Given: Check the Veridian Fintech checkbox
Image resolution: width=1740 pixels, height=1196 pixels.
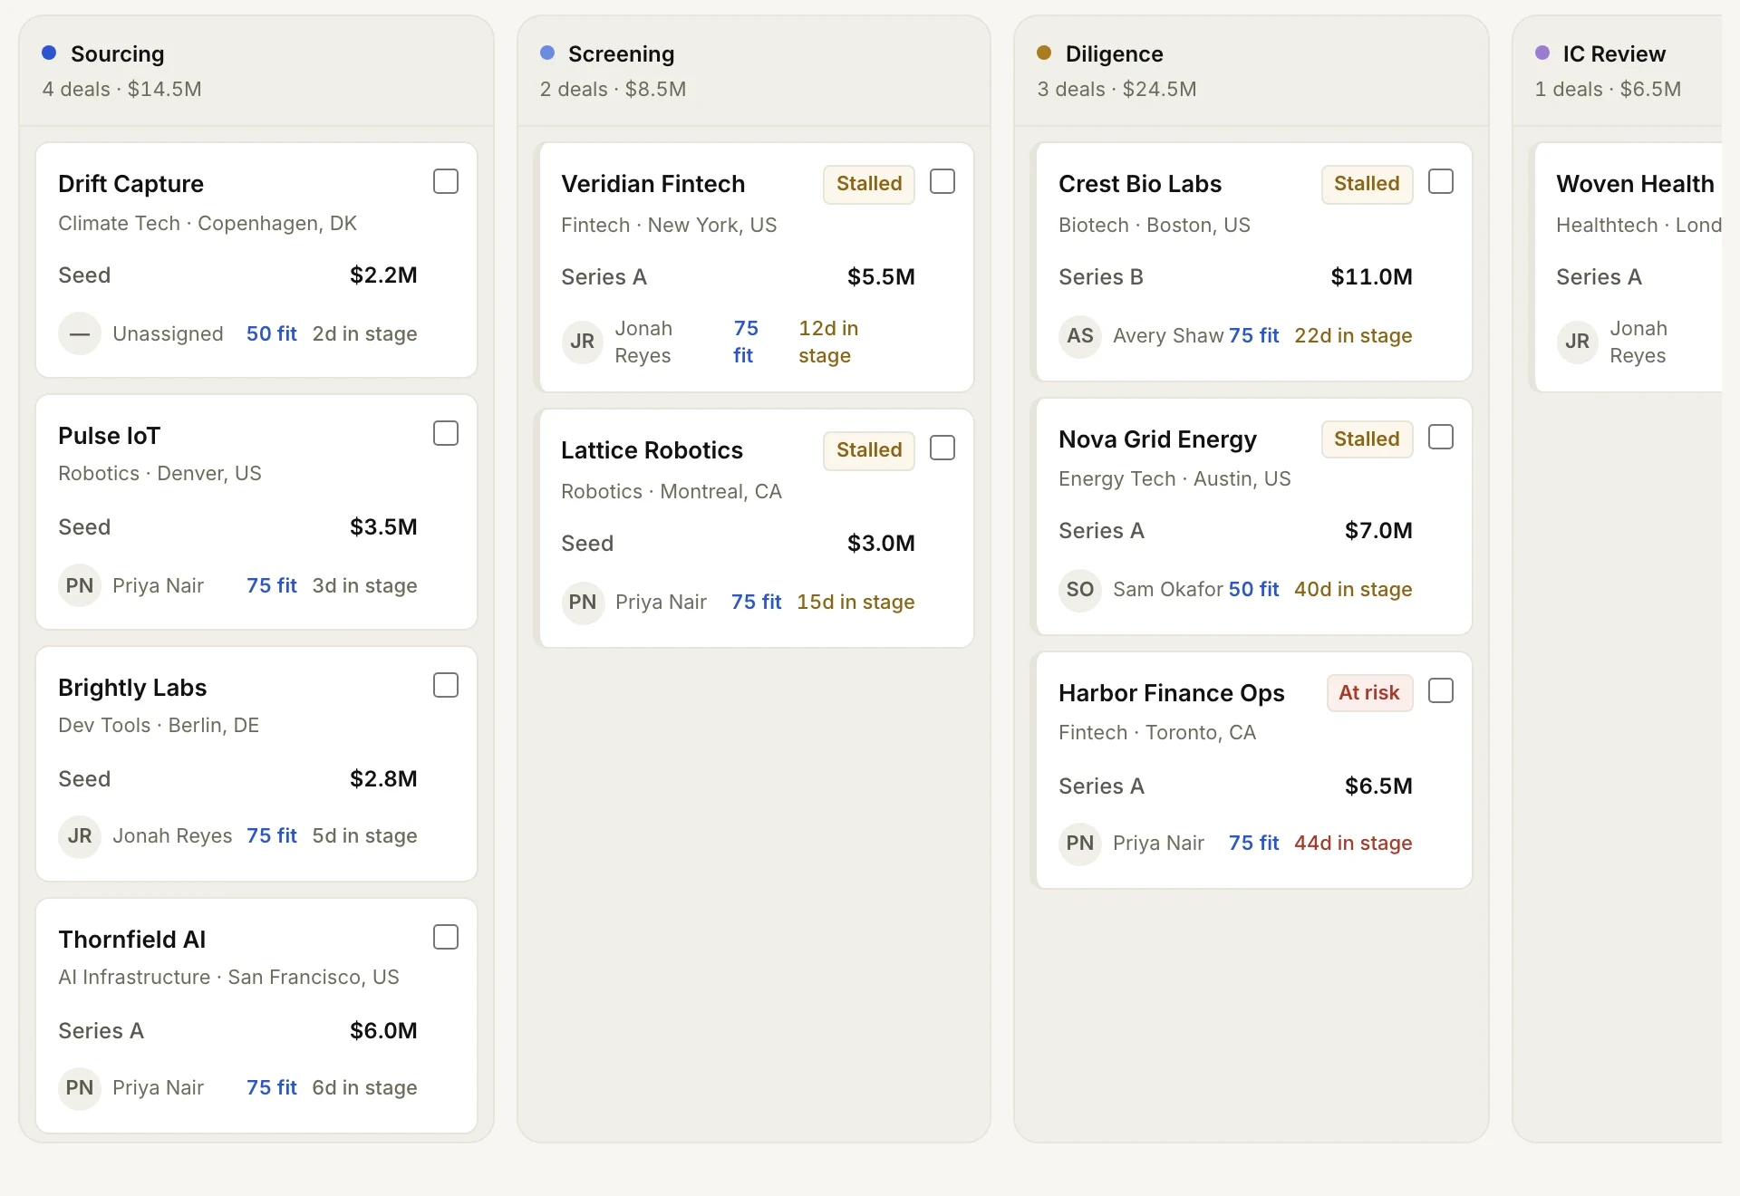Looking at the screenshot, I should [942, 181].
